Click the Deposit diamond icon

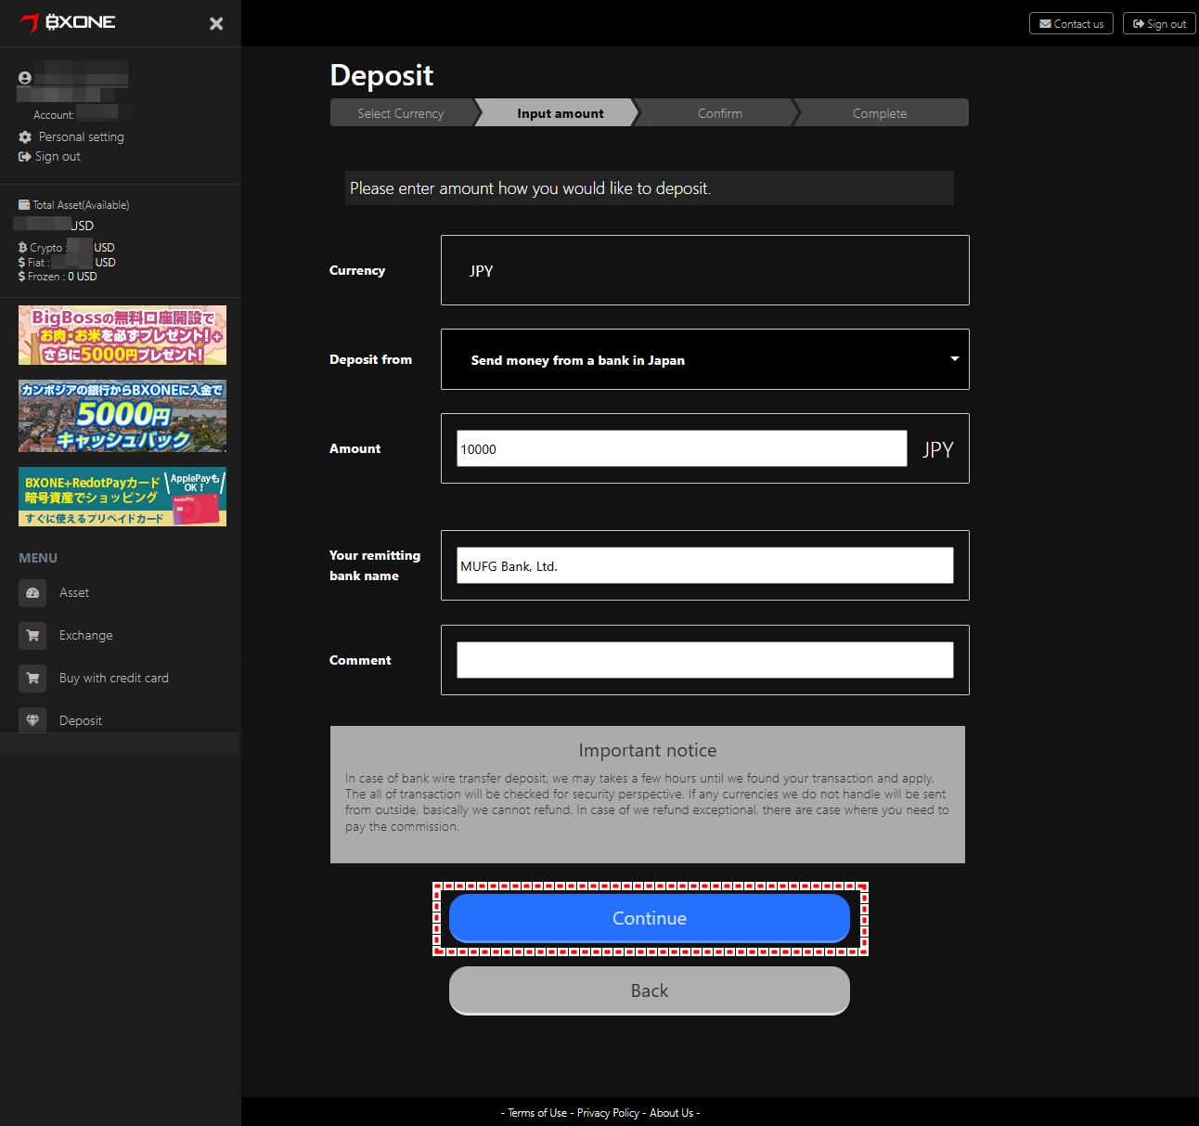[32, 720]
